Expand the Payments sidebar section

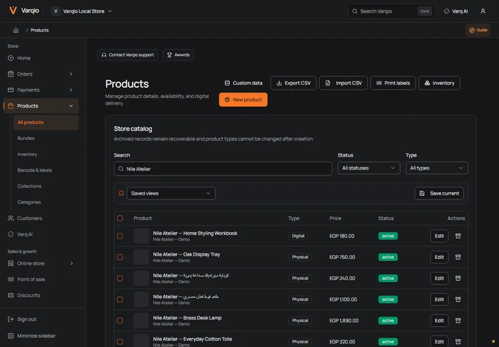coord(71,90)
